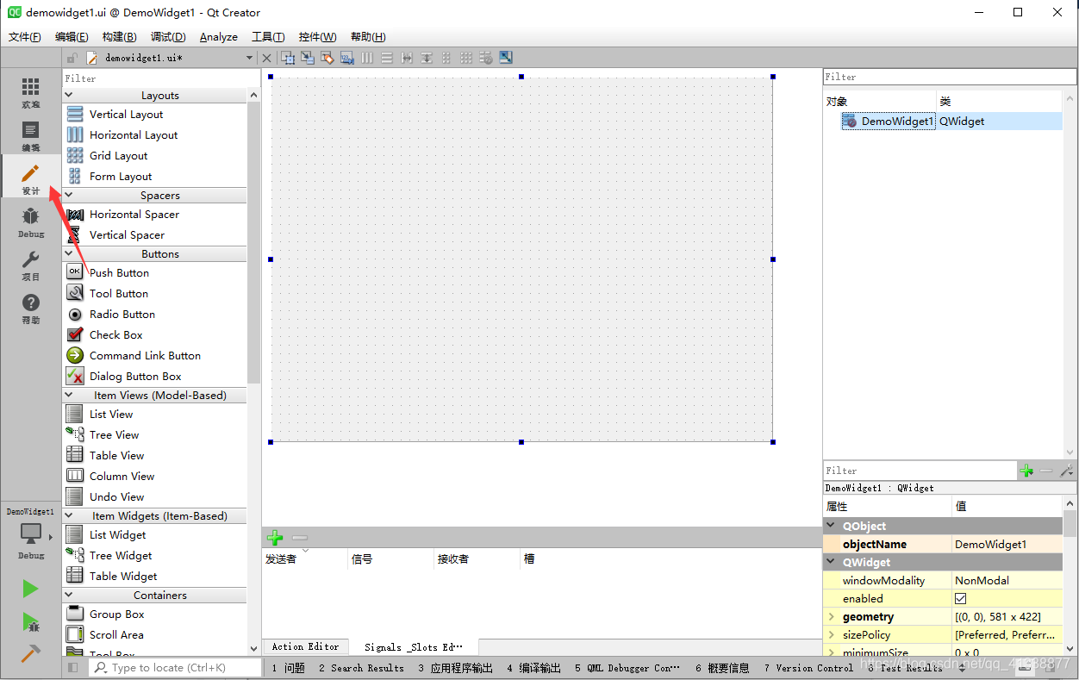Switch to Signals _Slots Editor tab

coord(414,646)
